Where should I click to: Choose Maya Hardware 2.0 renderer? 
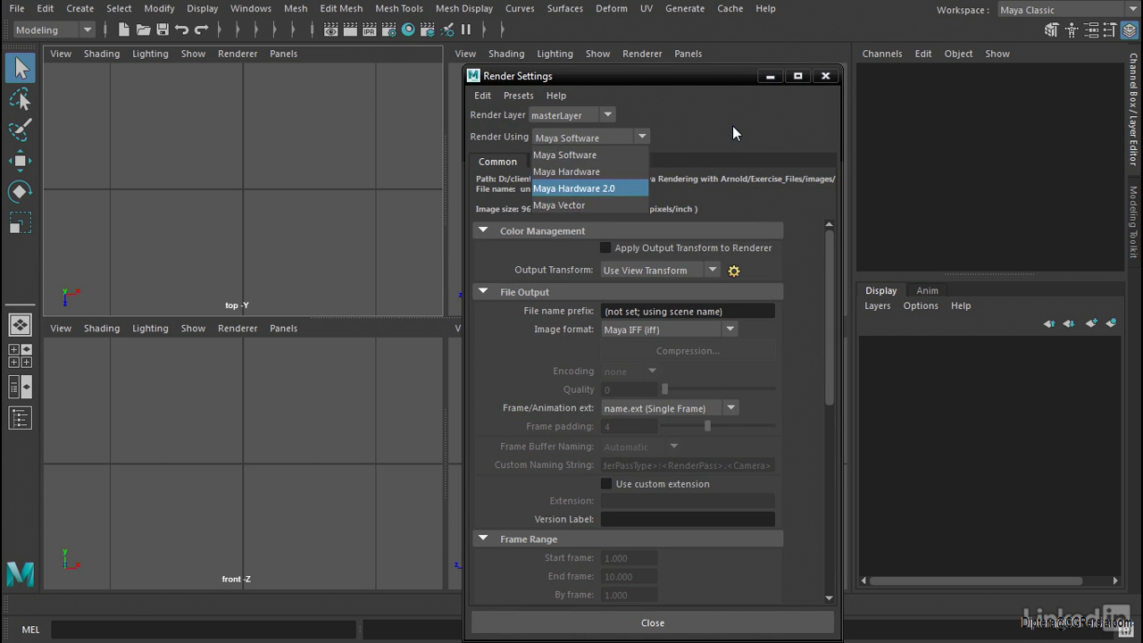click(x=590, y=188)
